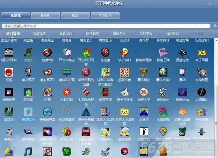Start the 血腥大陆 reaper icon
The height and width of the screenshot is (158, 218).
point(144,132)
